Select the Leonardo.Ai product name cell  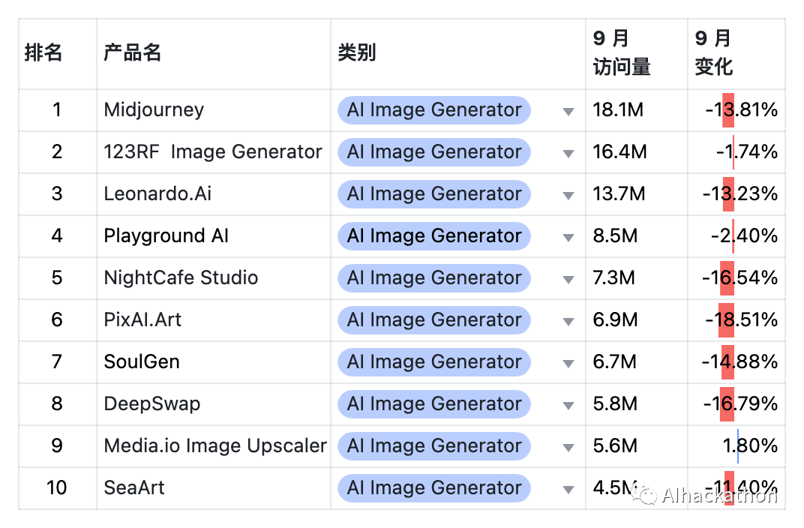(213, 194)
